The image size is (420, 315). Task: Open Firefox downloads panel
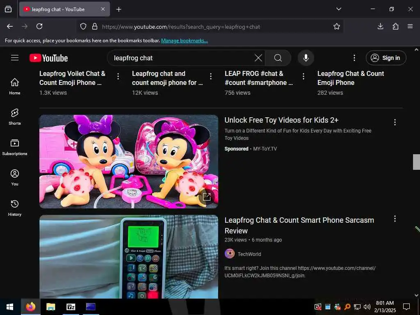coord(380,26)
